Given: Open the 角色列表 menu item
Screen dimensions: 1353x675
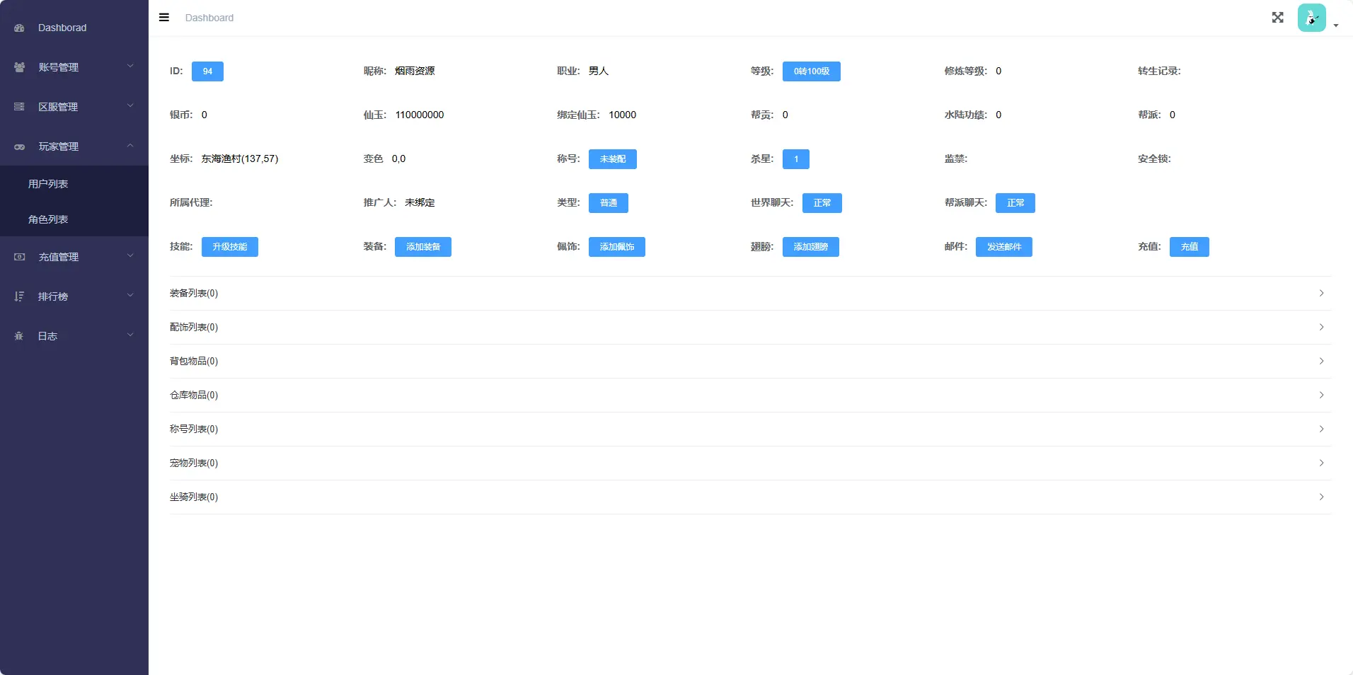Looking at the screenshot, I should (x=48, y=219).
